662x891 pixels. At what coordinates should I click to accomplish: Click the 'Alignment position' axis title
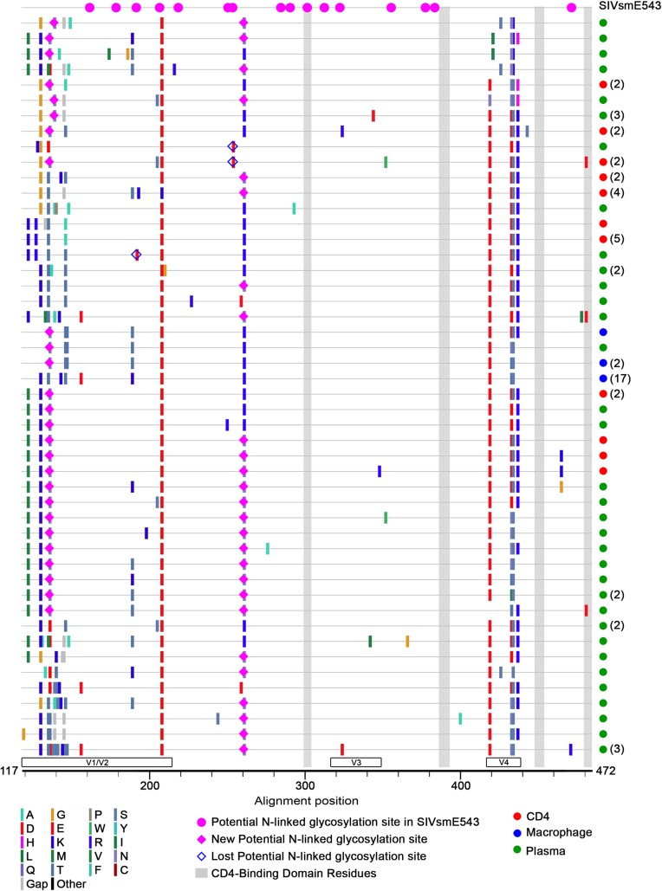(306, 801)
